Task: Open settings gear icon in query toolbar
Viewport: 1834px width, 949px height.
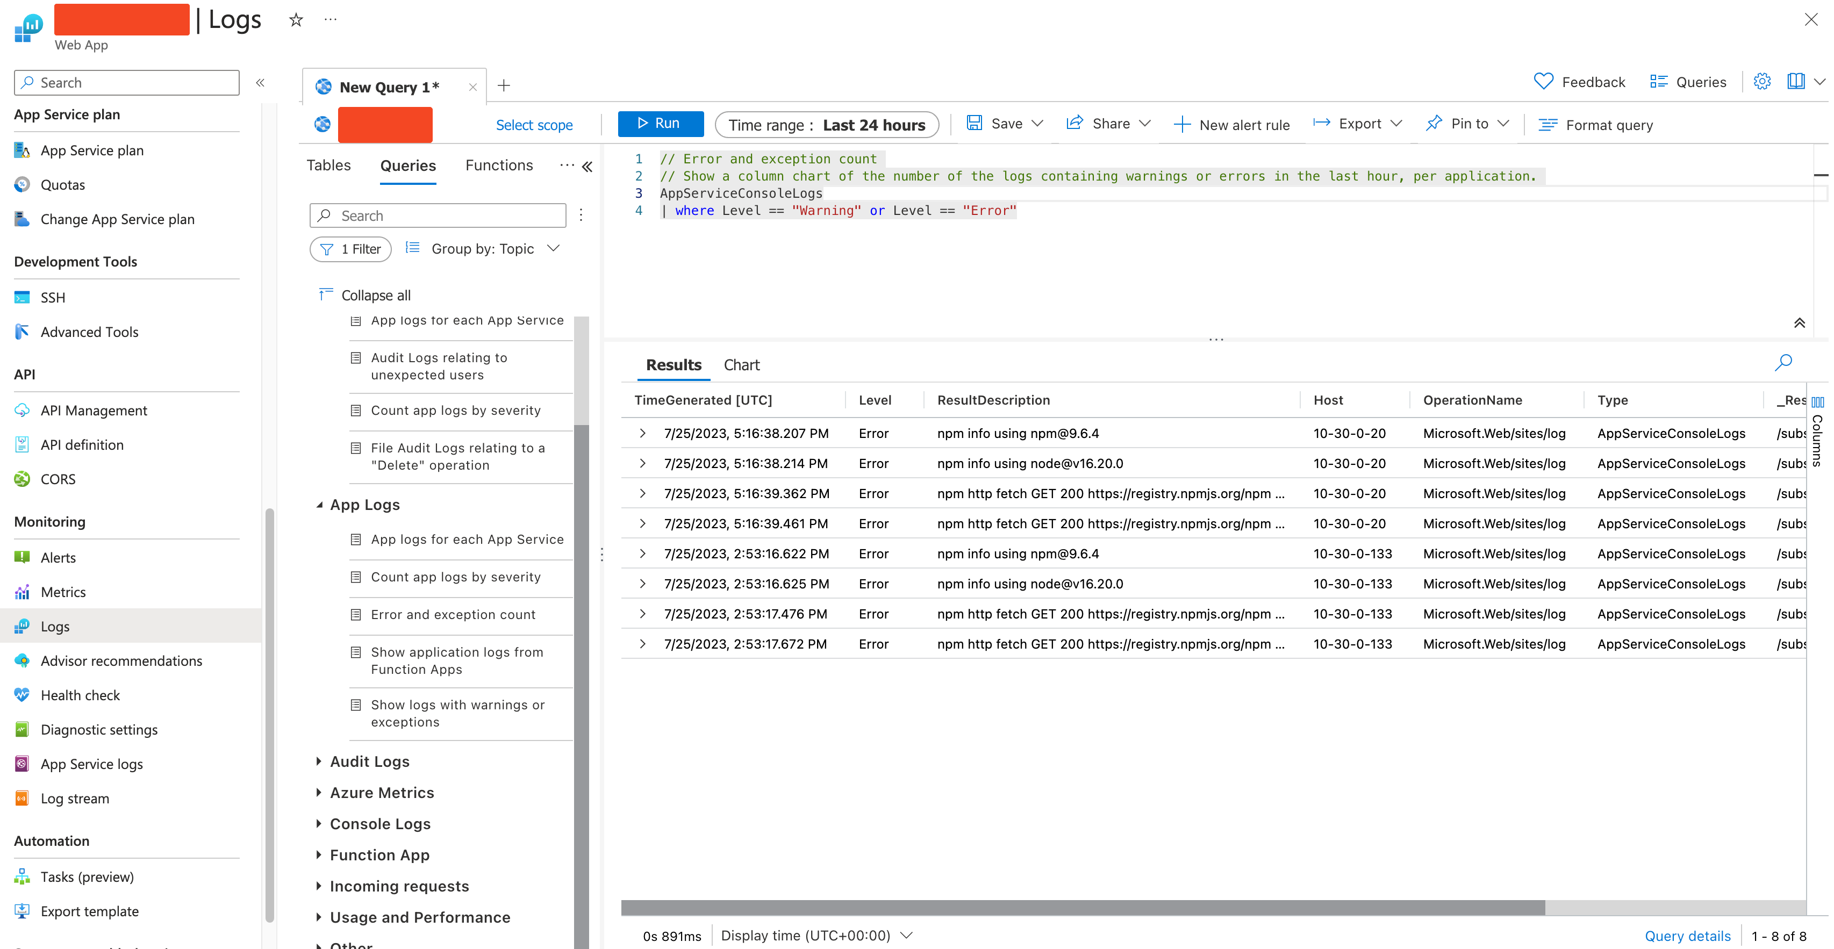Action: [1762, 82]
